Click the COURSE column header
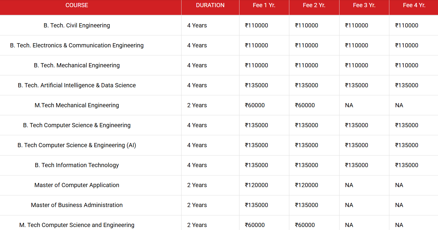The image size is (438, 230). point(77,5)
